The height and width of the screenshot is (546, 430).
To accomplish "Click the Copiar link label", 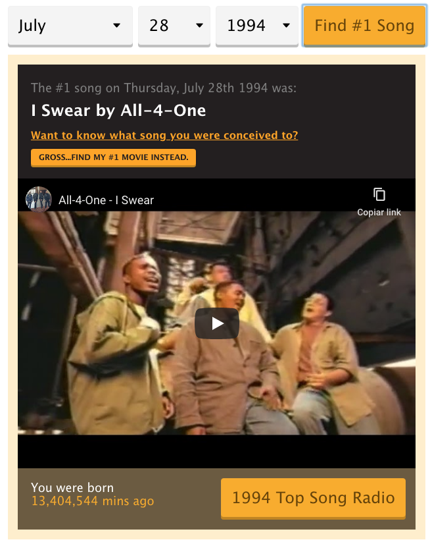I will [379, 213].
